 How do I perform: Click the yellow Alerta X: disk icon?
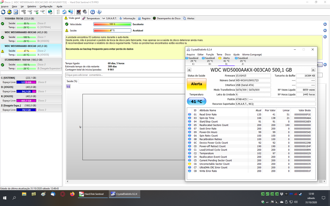point(220,58)
